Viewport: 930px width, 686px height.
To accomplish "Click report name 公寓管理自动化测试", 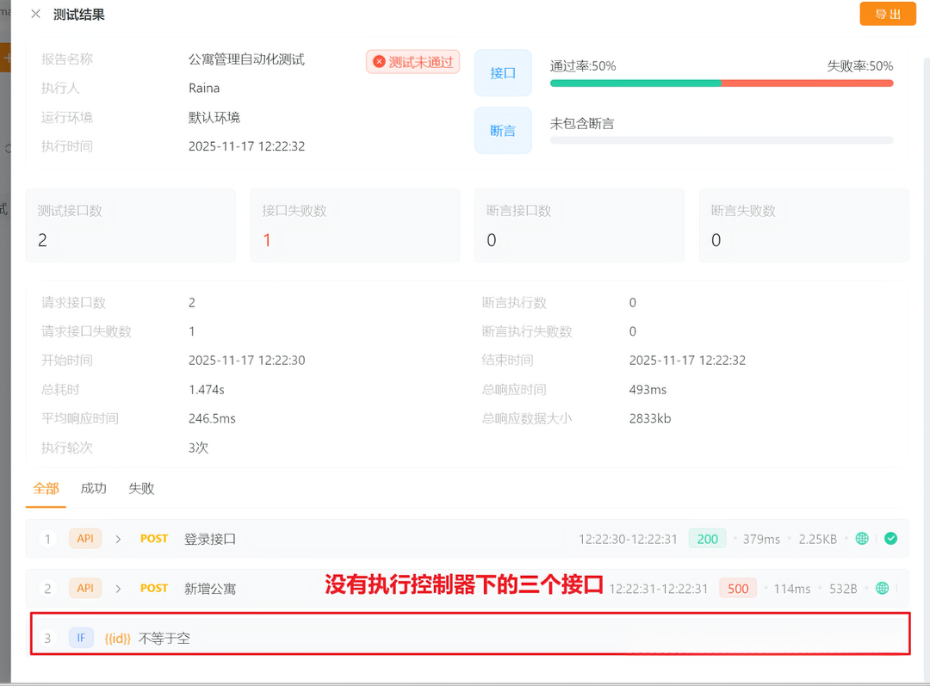I will [x=246, y=59].
